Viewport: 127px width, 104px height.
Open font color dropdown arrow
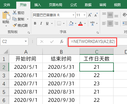pyautogui.click(x=85, y=23)
